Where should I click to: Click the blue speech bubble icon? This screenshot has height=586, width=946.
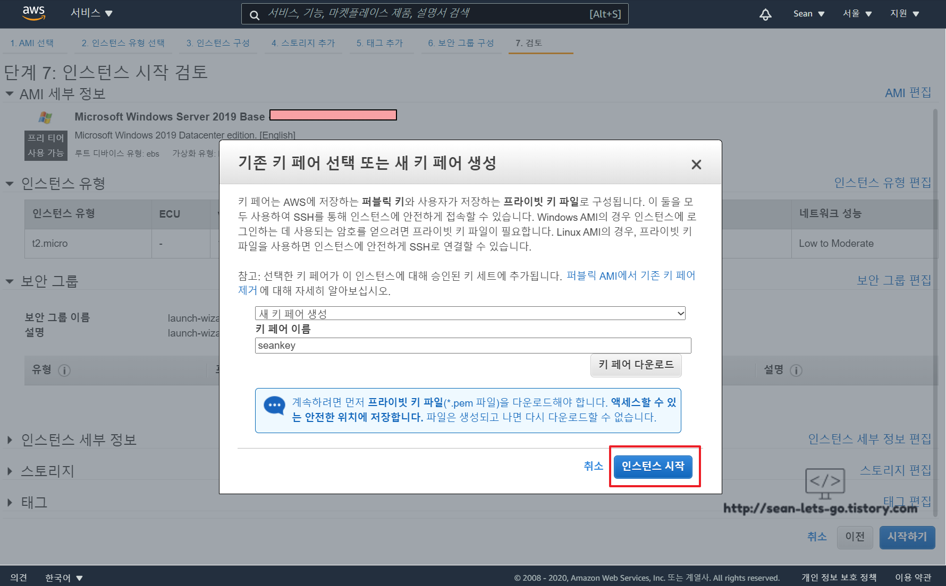[x=274, y=406]
